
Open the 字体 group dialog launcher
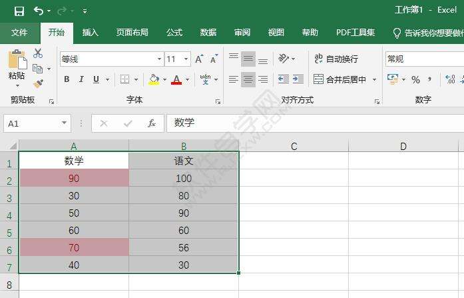click(x=218, y=101)
